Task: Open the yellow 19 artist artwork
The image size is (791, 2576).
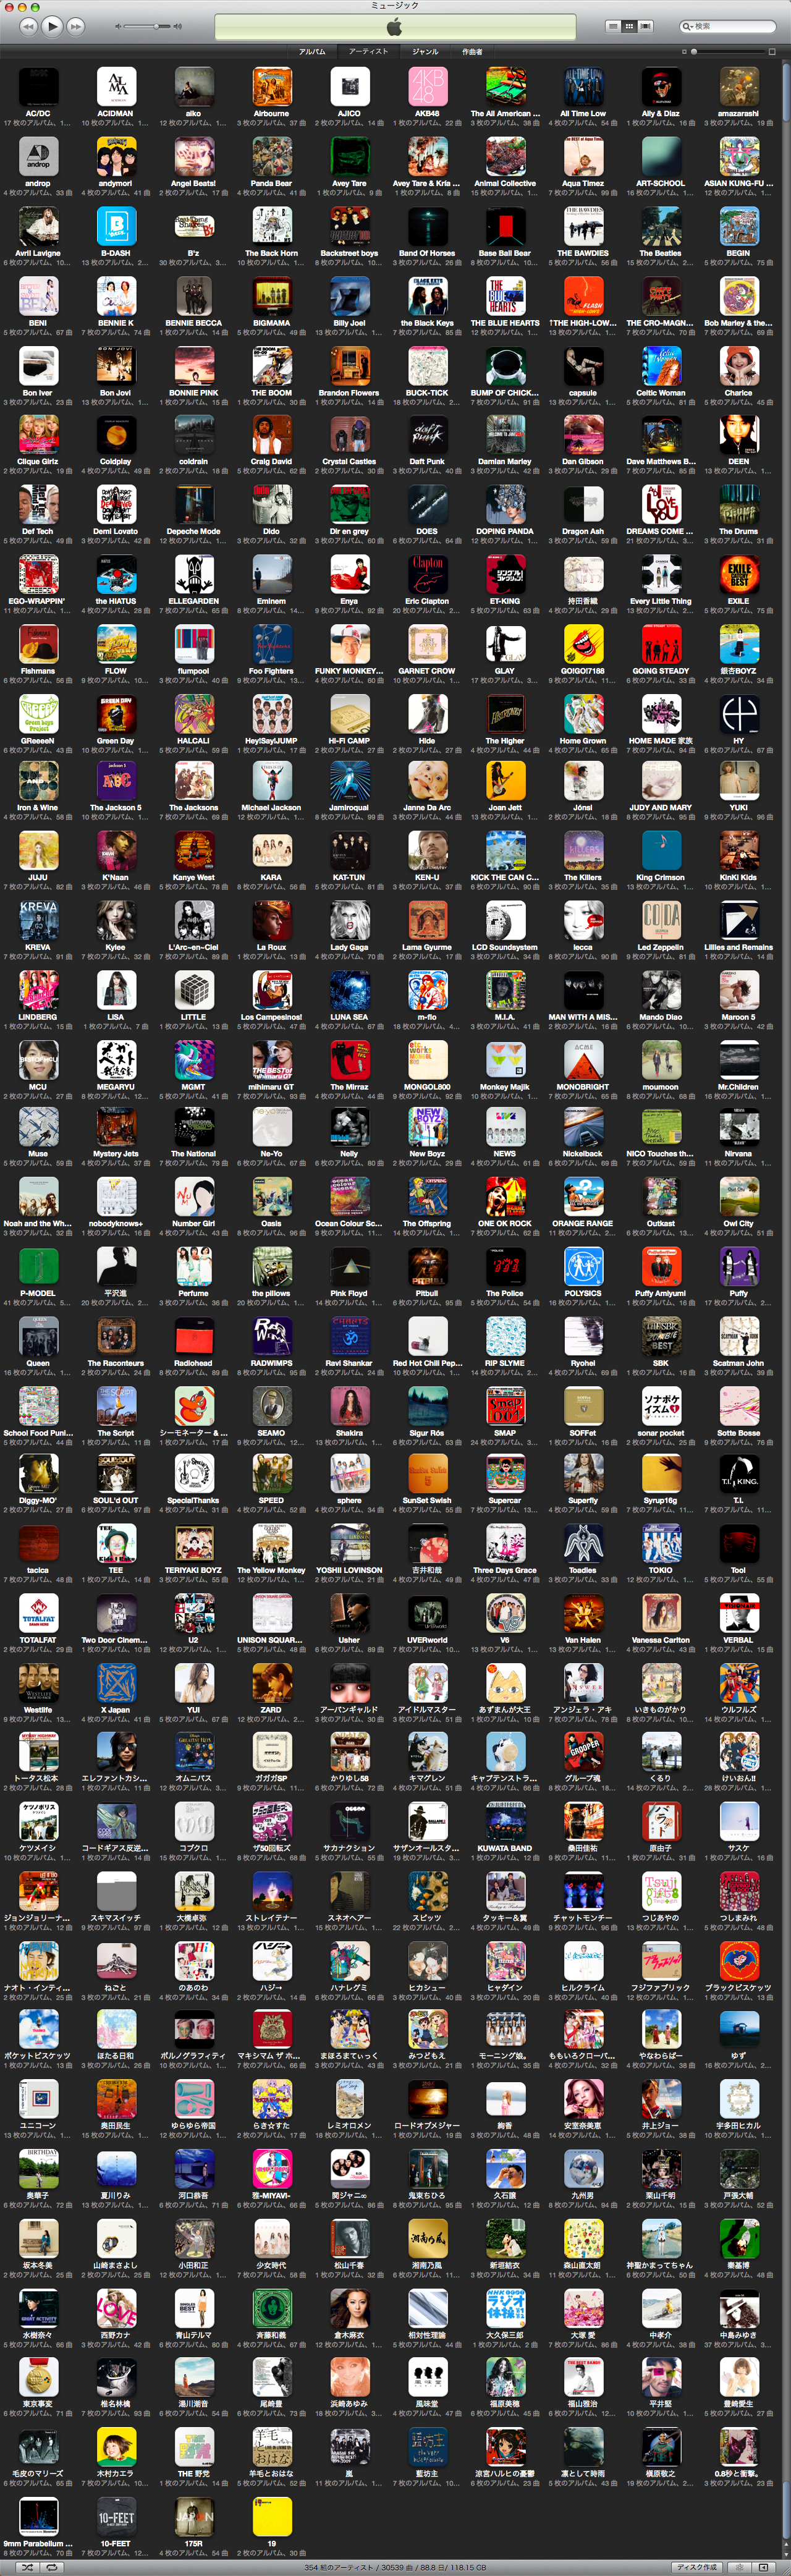Action: [271, 2517]
